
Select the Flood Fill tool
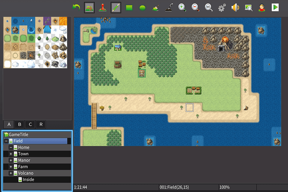point(155,7)
